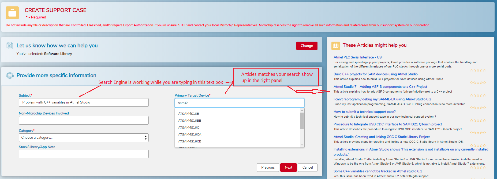Screen dimensions: 497x179
Task: Rate the USB CDC Interface article stars
Action: (478, 133)
